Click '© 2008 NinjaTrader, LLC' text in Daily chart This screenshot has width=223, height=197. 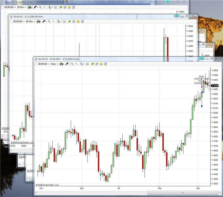(47, 185)
